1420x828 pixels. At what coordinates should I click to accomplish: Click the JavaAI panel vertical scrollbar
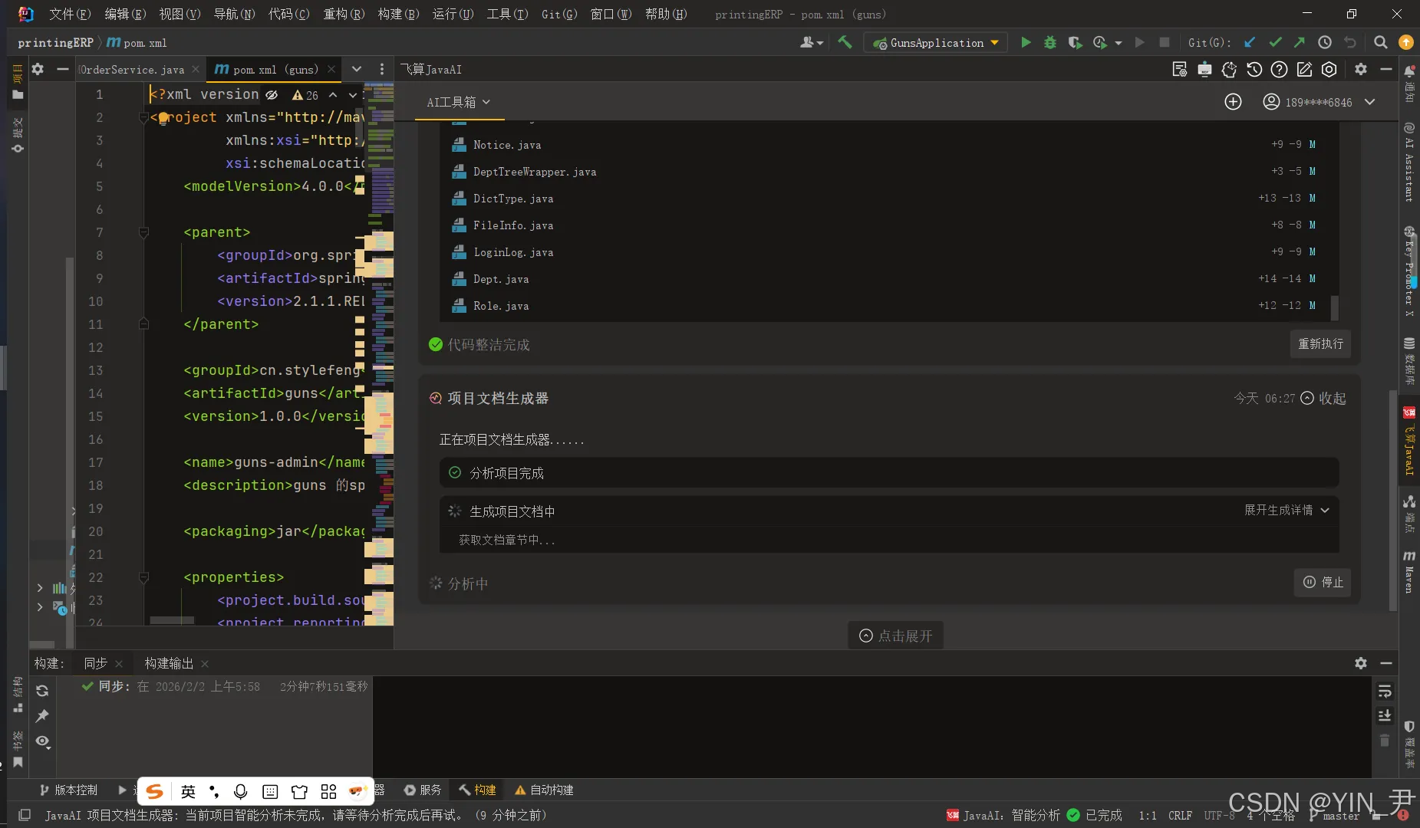point(1393,500)
